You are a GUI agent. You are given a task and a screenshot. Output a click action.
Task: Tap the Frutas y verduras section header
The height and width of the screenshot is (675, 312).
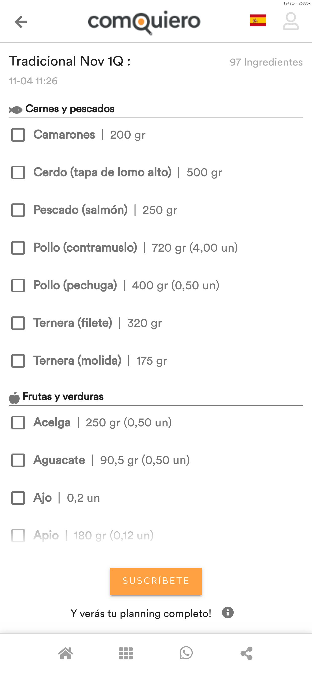[x=63, y=397]
